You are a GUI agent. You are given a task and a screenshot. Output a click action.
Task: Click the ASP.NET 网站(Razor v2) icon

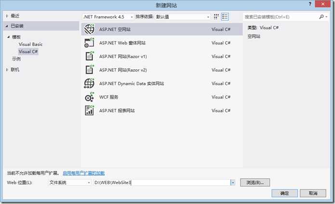pyautogui.click(x=90, y=70)
